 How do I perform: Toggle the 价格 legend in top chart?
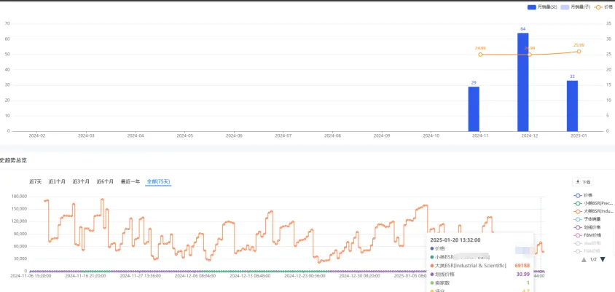coord(603,7)
